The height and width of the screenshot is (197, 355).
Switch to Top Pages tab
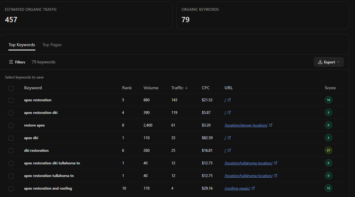click(x=52, y=45)
